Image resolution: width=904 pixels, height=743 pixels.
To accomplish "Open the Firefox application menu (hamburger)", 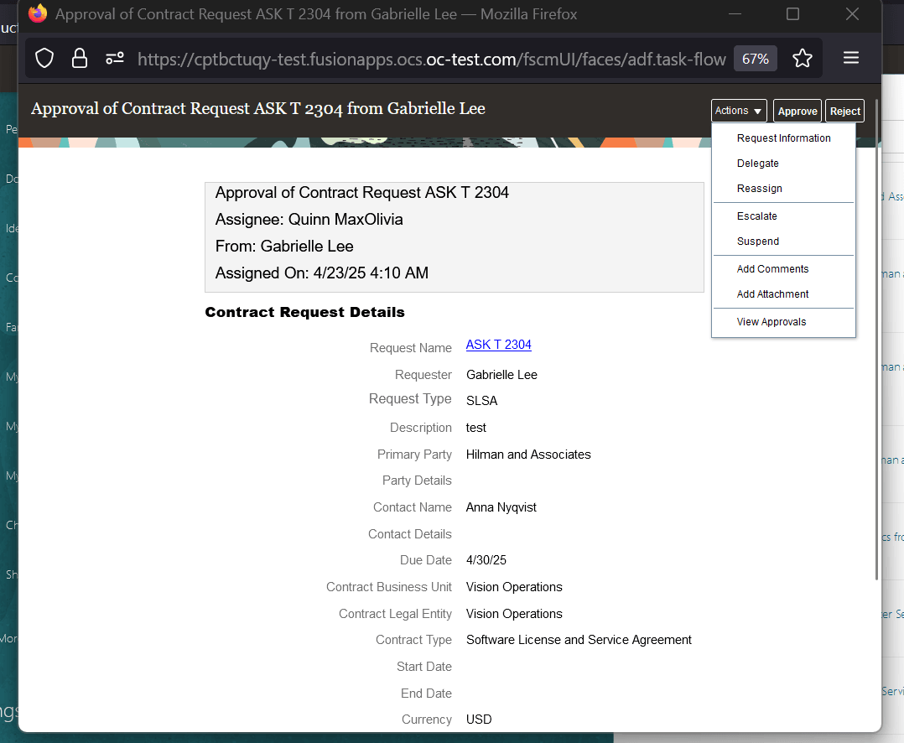I will tap(850, 58).
